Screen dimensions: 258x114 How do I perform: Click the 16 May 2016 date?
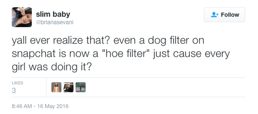53,106
